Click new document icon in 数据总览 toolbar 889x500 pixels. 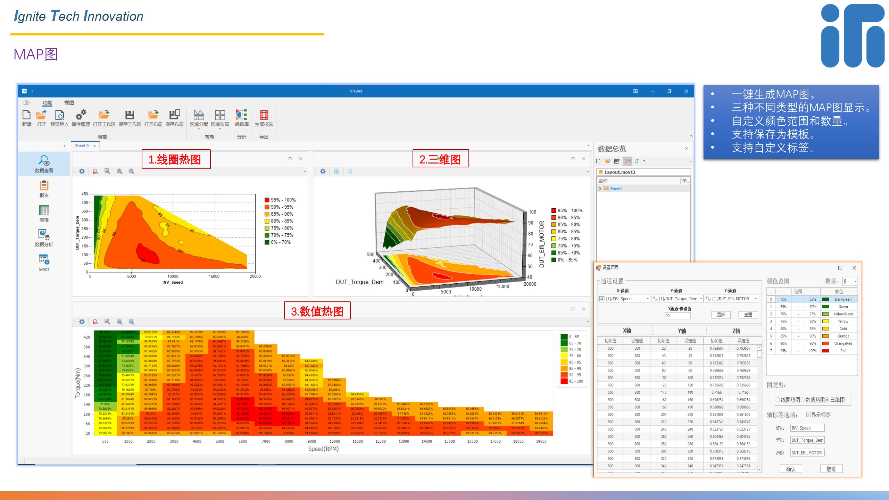click(x=598, y=161)
